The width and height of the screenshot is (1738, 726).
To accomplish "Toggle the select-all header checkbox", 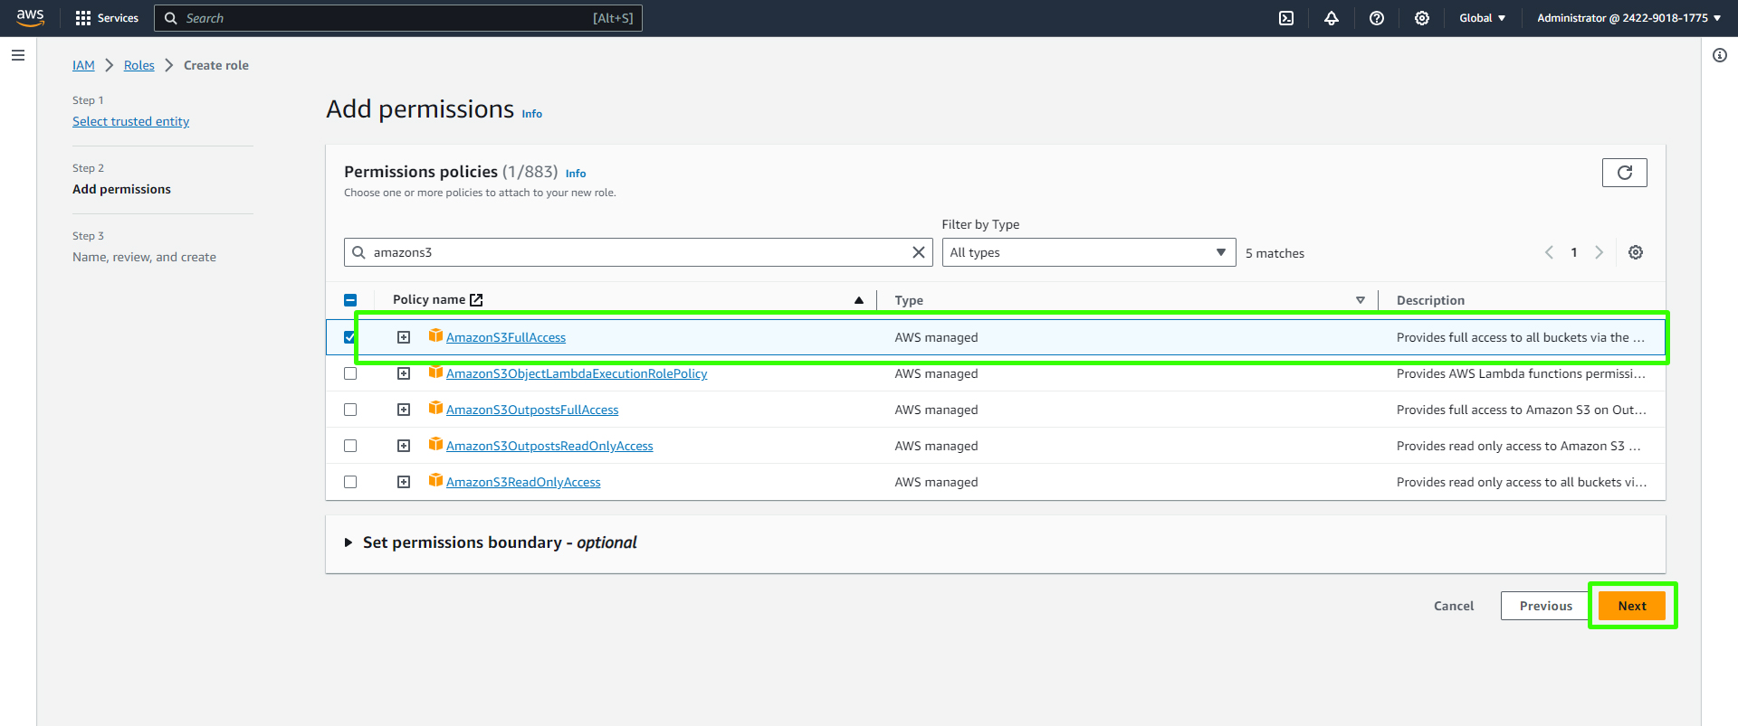I will coord(350,300).
